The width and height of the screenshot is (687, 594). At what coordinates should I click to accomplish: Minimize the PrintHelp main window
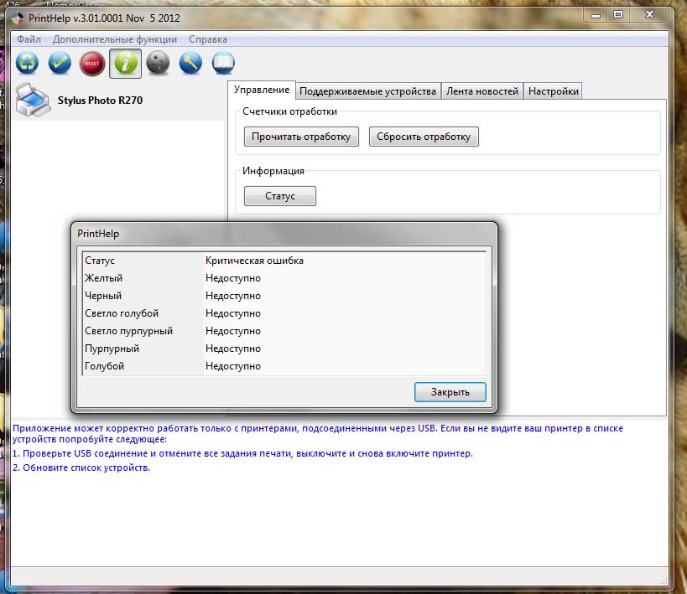(x=595, y=15)
